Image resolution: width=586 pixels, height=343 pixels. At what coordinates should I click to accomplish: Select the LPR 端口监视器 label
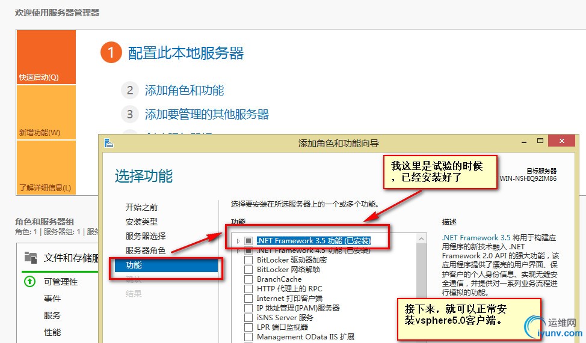point(283,327)
